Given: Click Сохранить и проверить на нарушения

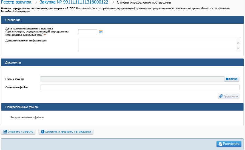Looking at the screenshot, I should pyautogui.click(x=66, y=132).
